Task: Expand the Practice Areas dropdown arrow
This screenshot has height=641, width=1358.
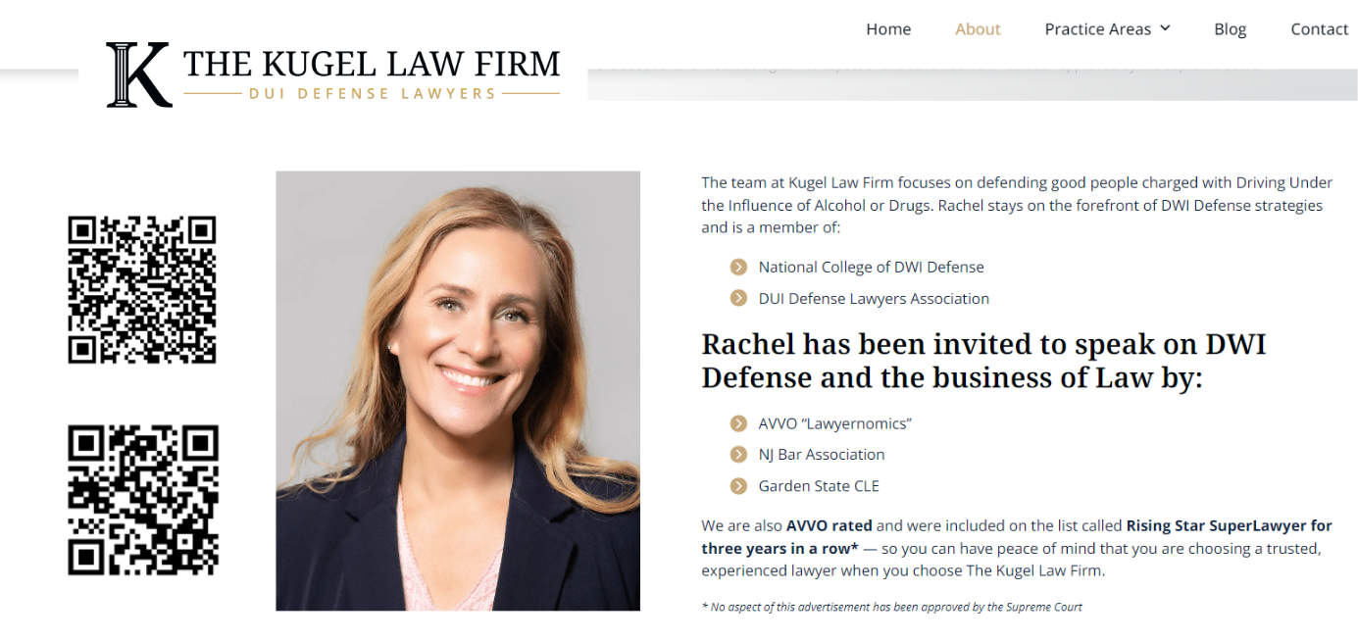Action: tap(1165, 28)
